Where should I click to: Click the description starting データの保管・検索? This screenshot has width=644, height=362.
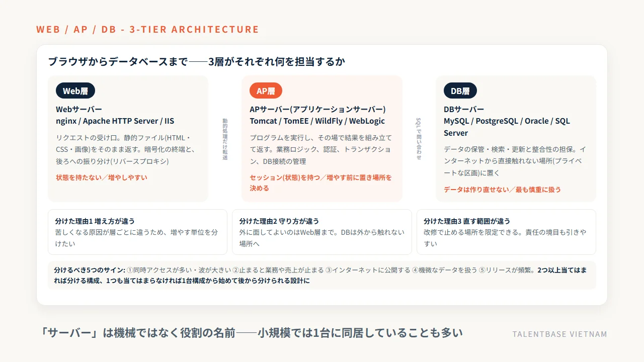[x=515, y=161]
